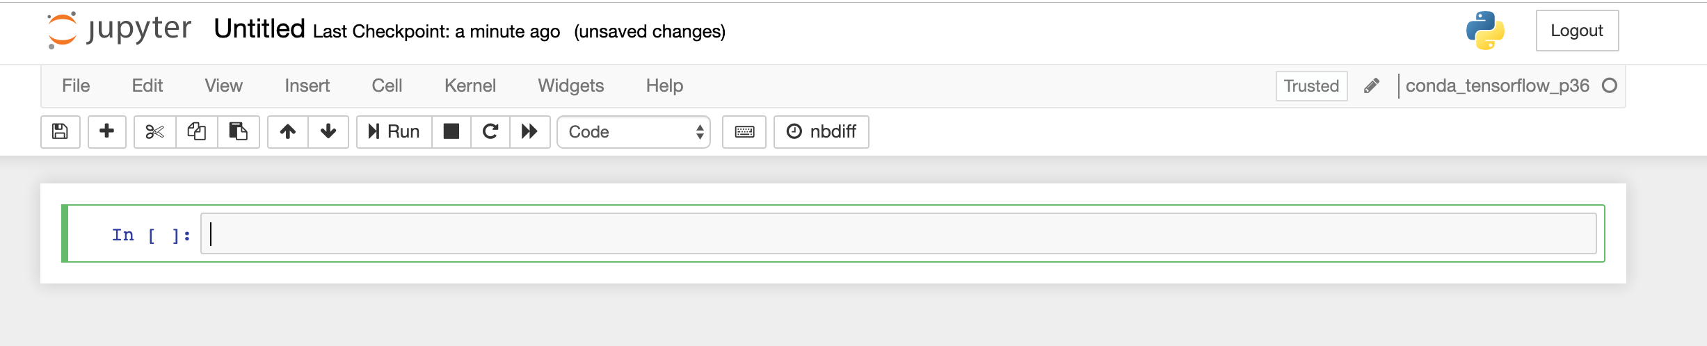This screenshot has height=346, width=1707.
Task: Click the Run button
Action: point(394,132)
